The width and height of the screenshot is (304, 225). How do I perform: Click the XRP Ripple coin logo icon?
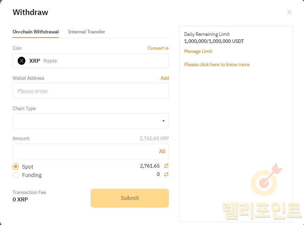tap(22, 61)
